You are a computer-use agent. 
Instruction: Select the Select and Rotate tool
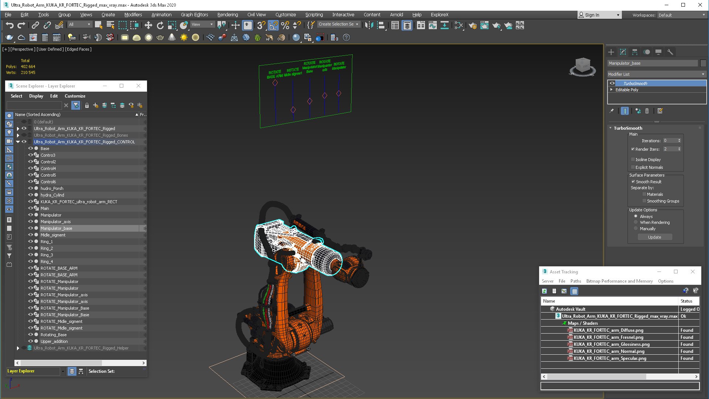(160, 25)
